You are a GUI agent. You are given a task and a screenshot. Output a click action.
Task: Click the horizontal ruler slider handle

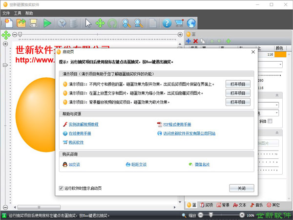pyautogui.click(x=20, y=34)
